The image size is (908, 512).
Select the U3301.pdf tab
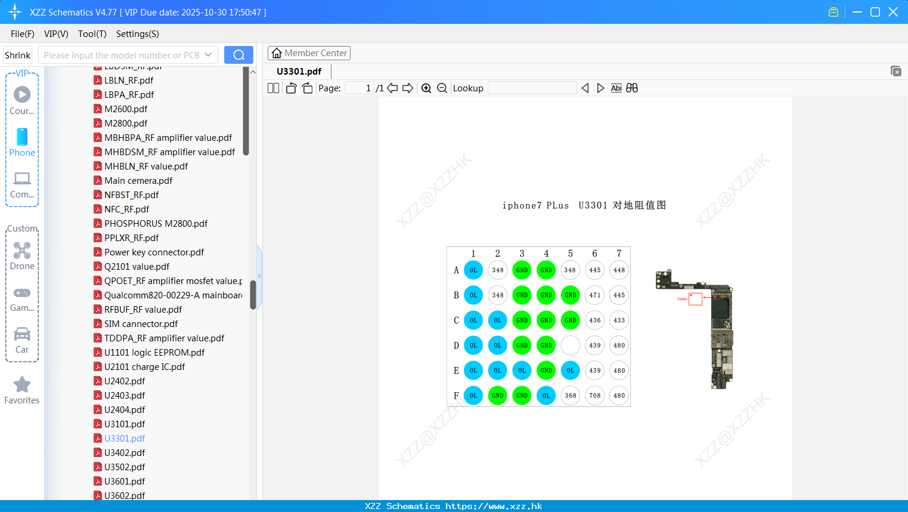click(299, 71)
